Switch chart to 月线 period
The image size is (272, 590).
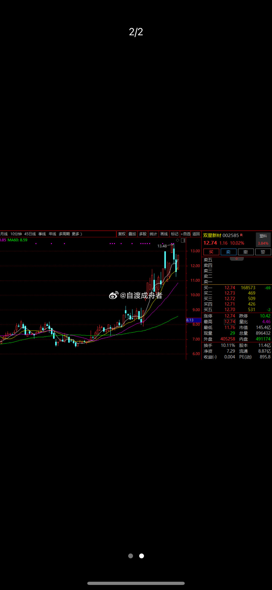pyautogui.click(x=4, y=234)
